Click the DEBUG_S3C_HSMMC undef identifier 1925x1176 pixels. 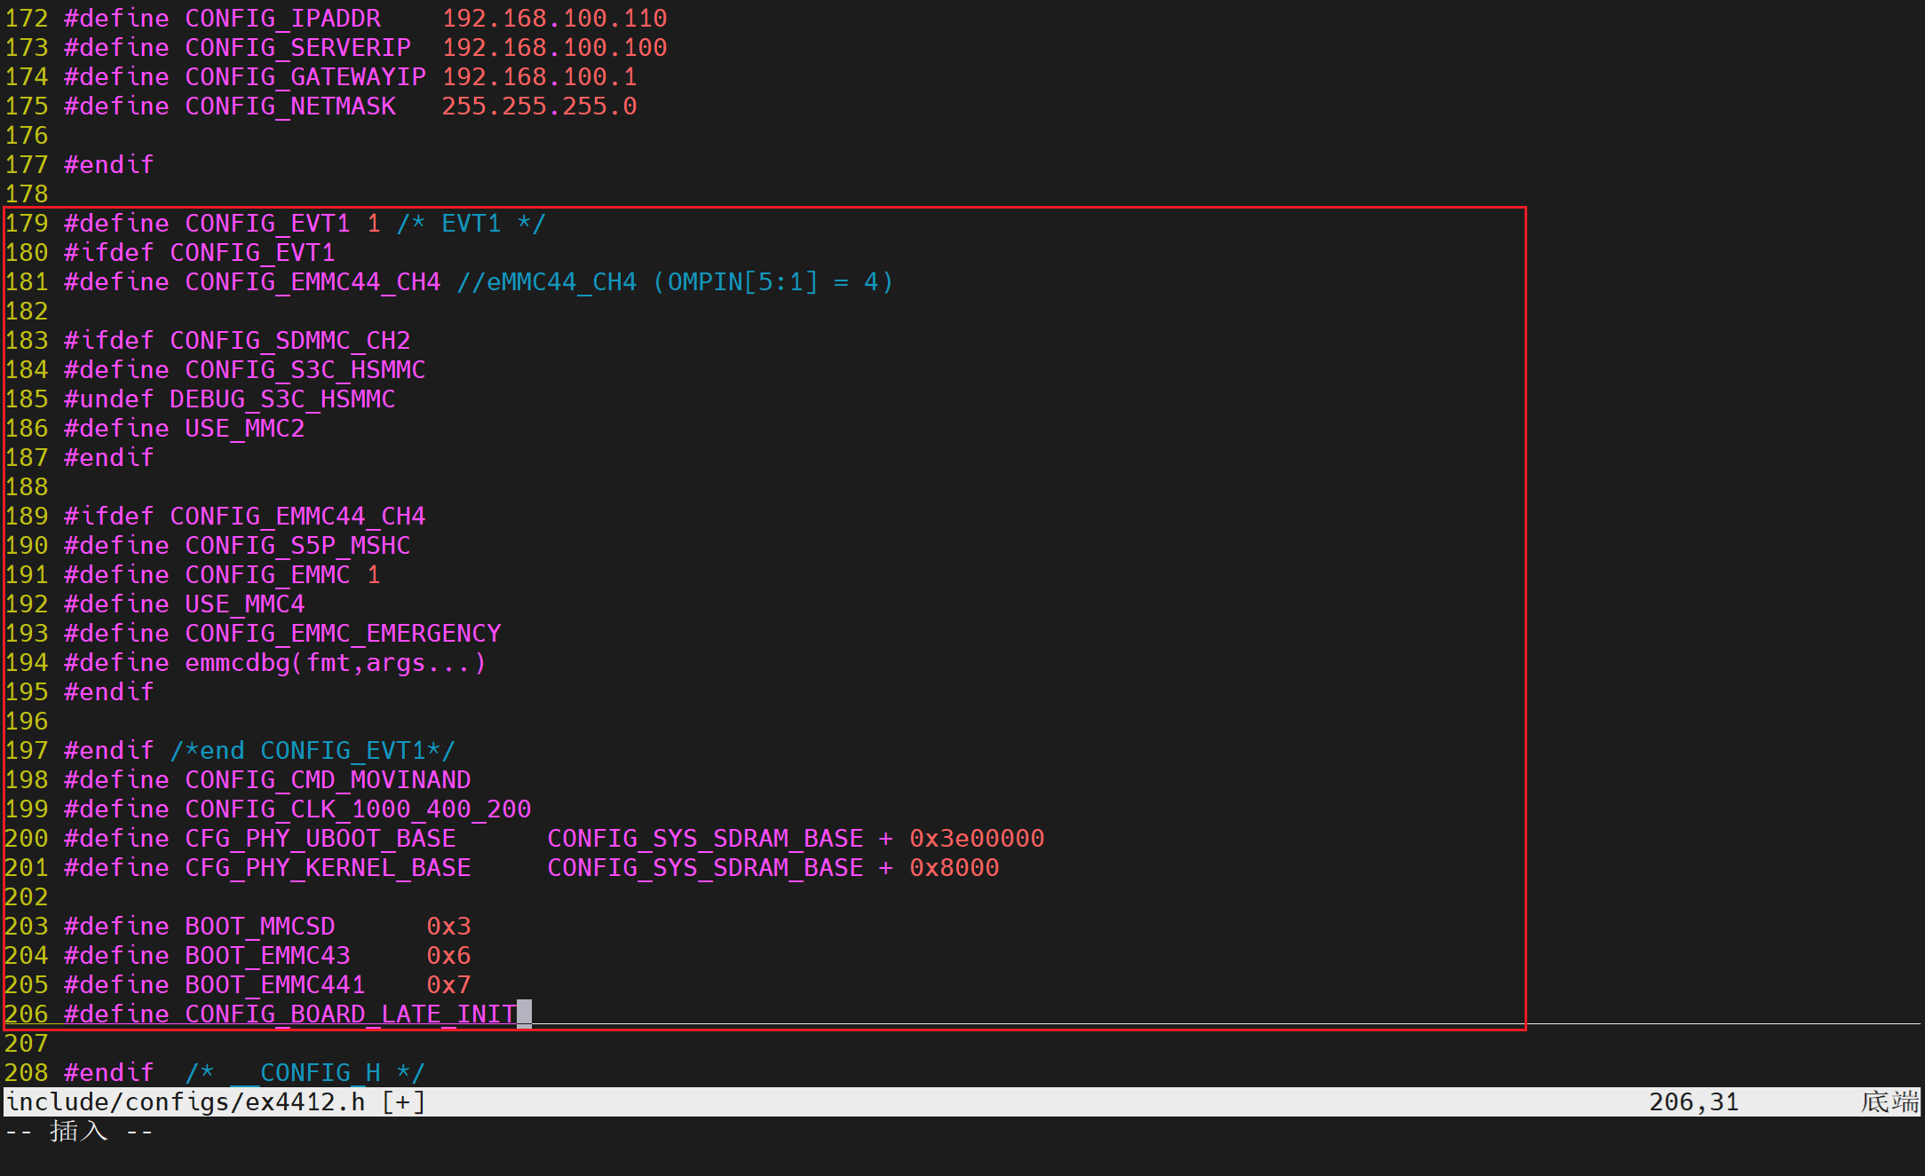point(282,399)
